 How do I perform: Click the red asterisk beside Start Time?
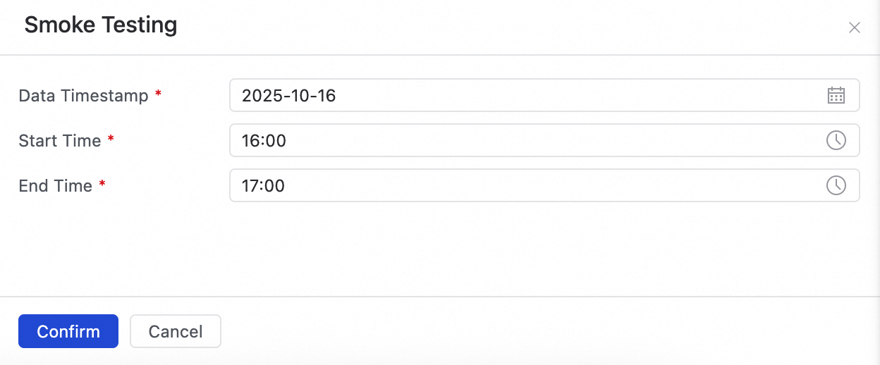point(111,140)
